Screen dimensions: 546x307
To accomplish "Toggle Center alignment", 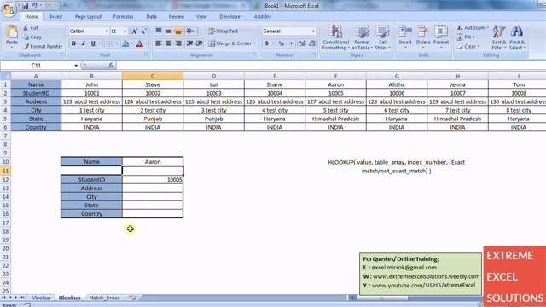I will (168, 43).
